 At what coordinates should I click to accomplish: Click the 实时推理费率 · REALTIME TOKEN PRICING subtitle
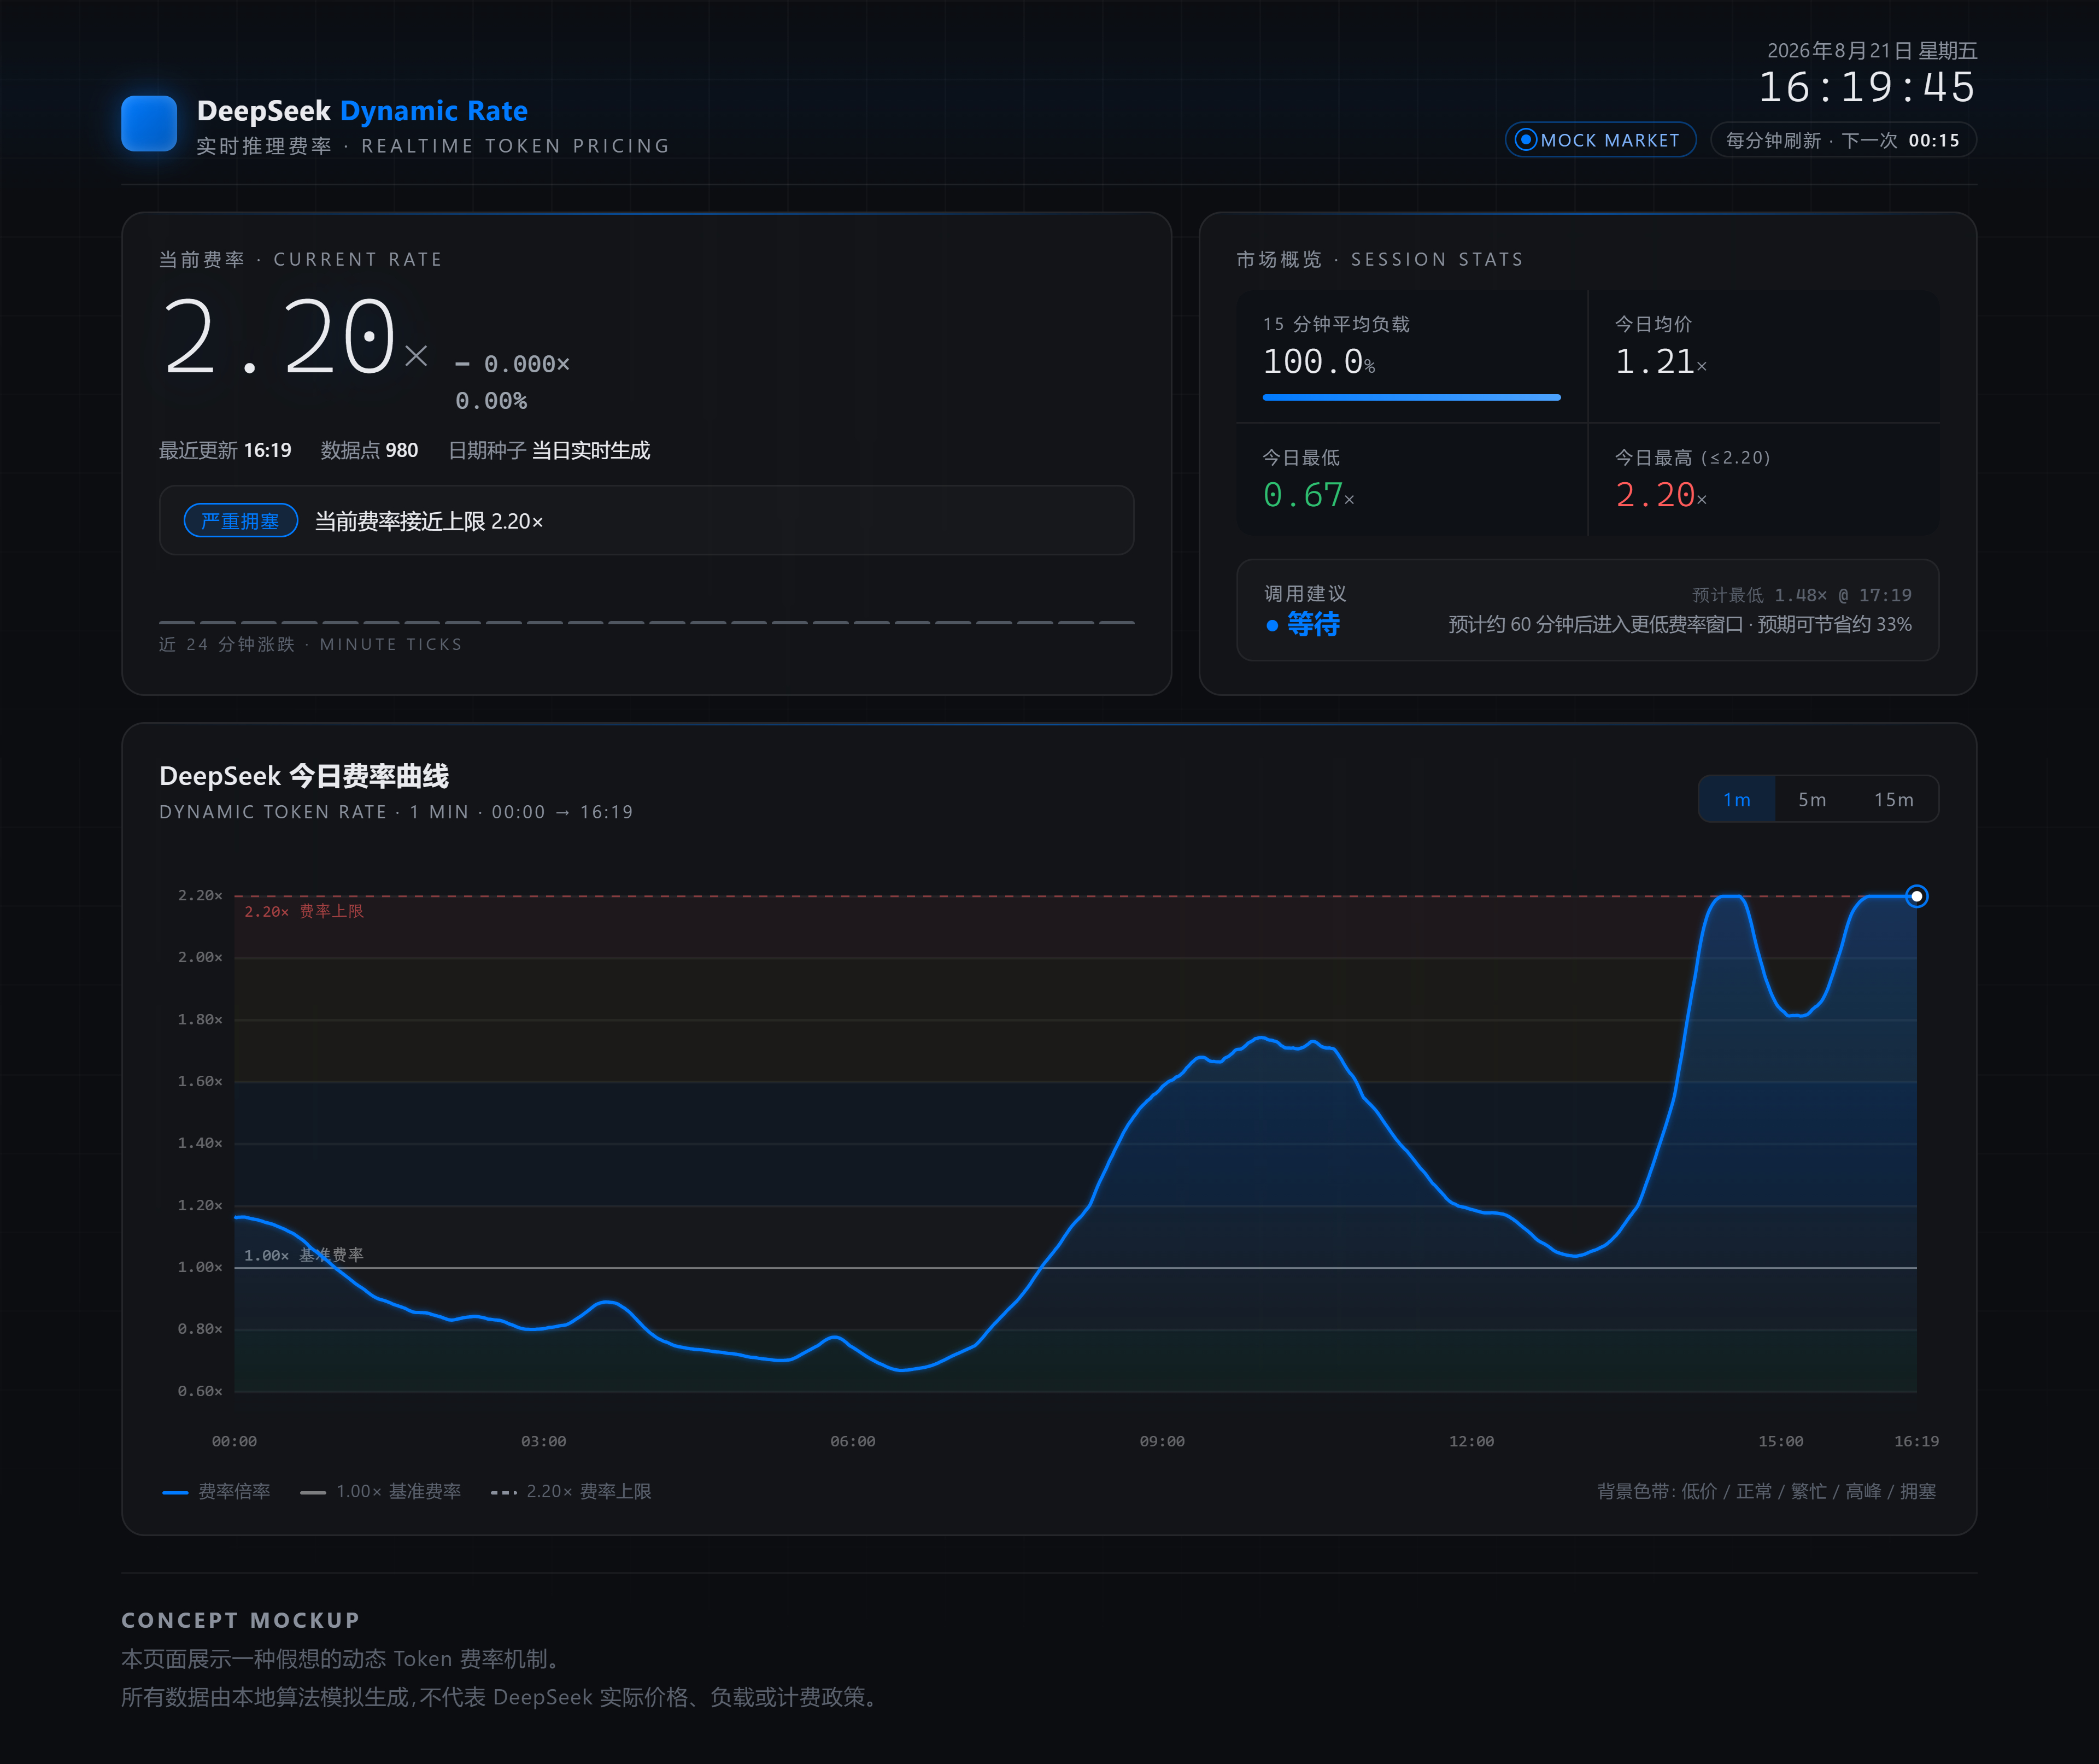(433, 146)
